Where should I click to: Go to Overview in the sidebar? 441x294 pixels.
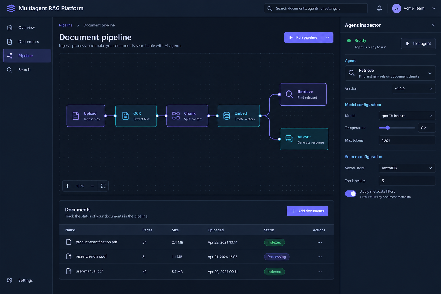27,28
